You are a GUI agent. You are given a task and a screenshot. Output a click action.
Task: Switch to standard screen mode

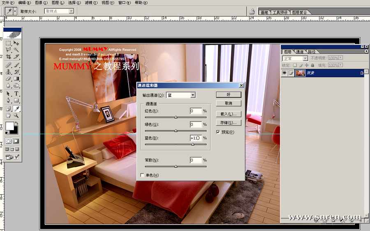coord(7,149)
